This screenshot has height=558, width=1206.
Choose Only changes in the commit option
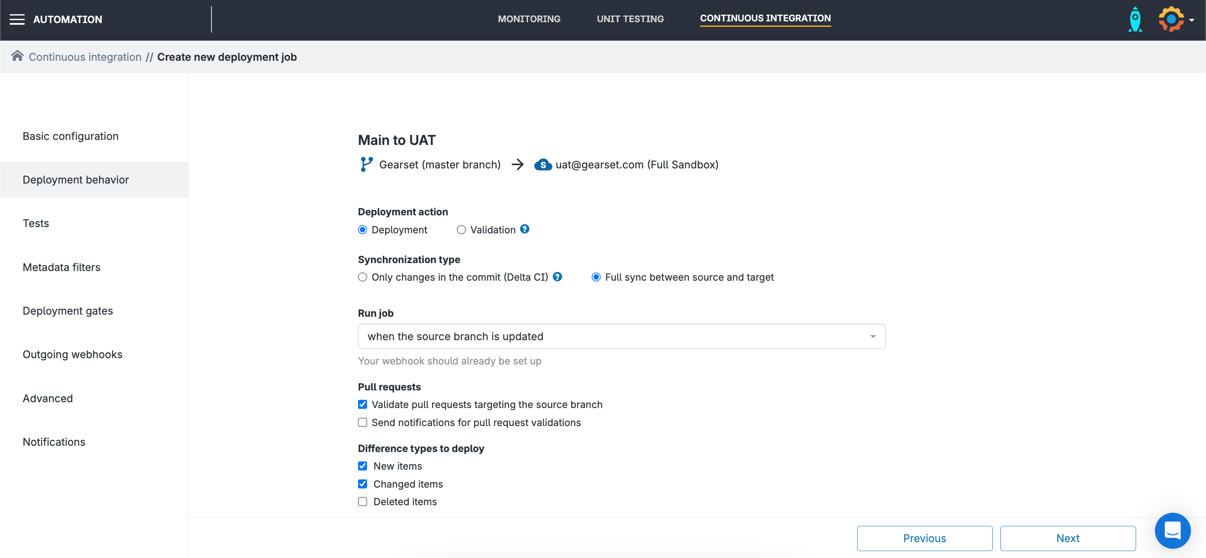[x=362, y=277]
